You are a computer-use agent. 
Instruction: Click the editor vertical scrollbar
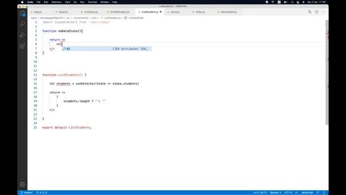pos(327,72)
